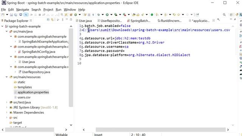Click the Open Type toolbar icon
The width and height of the screenshot is (242, 136).
[134, 15]
